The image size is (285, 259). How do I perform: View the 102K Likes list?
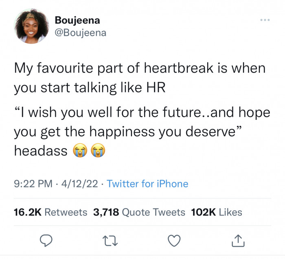pos(217,212)
